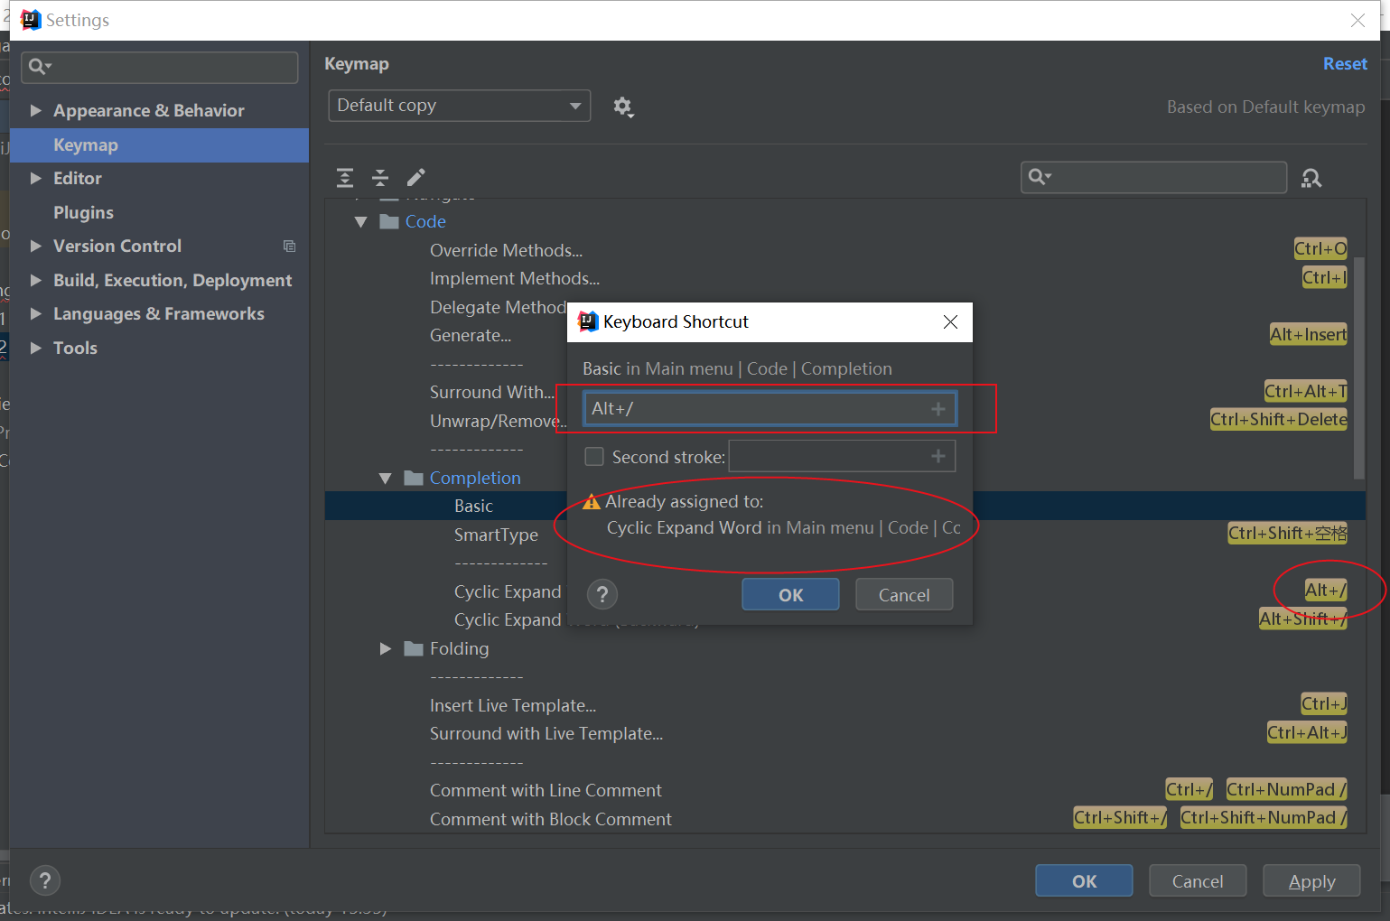Image resolution: width=1390 pixels, height=921 pixels.
Task: Click the help icon at Settings bottom left
Action: (45, 880)
